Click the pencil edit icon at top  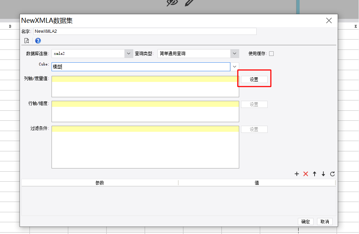(x=189, y=3)
